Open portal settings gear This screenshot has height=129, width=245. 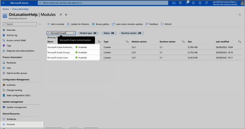pos(194,3)
